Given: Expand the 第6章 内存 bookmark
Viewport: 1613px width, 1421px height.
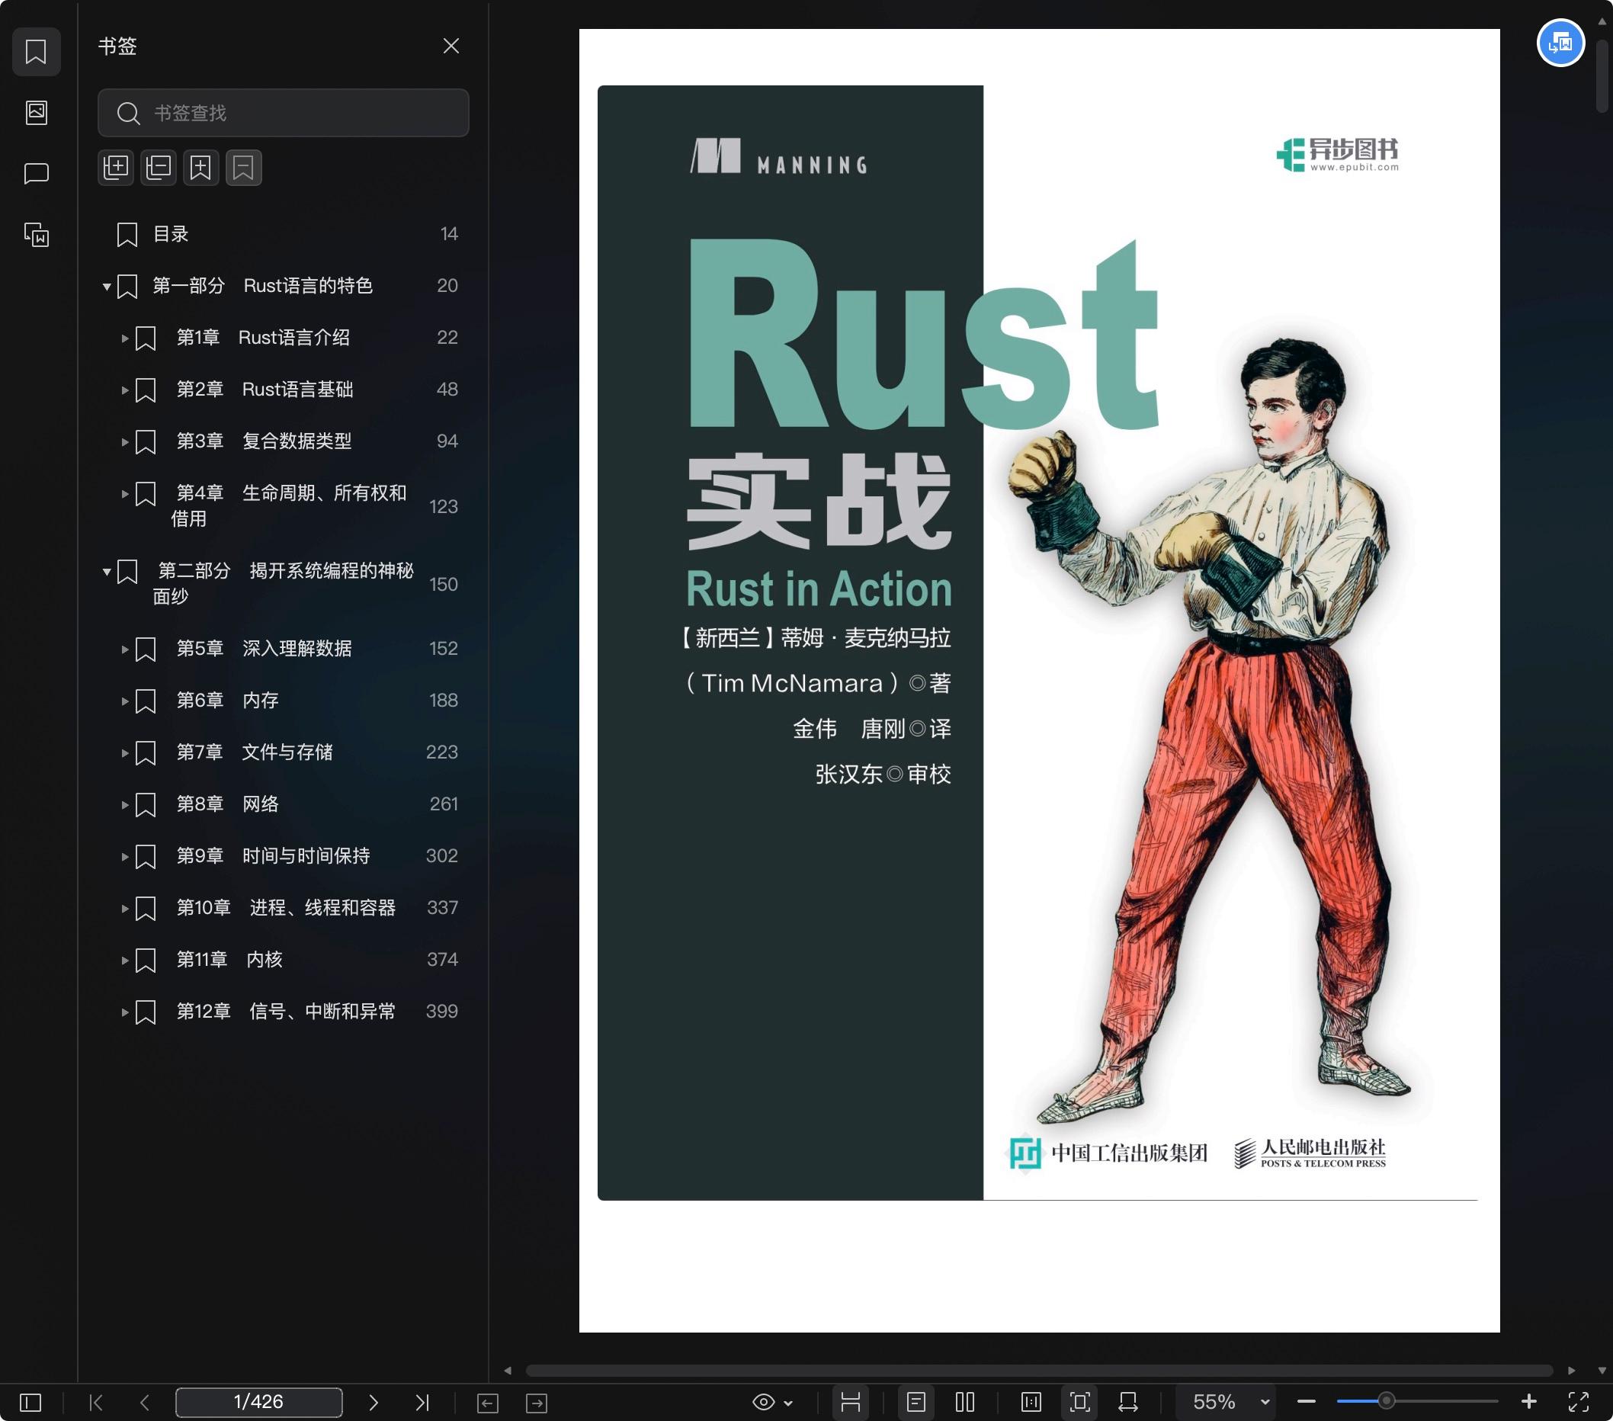Looking at the screenshot, I should click(x=125, y=701).
